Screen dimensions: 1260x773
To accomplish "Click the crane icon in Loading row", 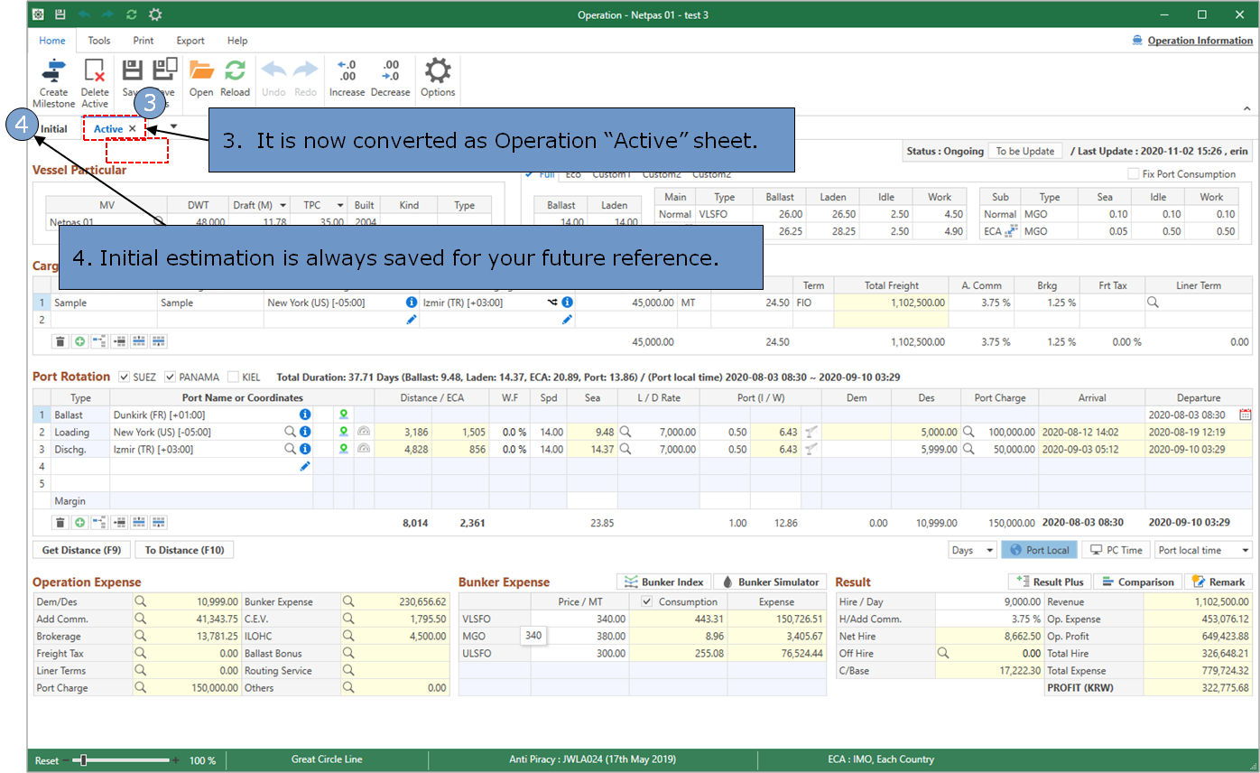I will [x=811, y=432].
